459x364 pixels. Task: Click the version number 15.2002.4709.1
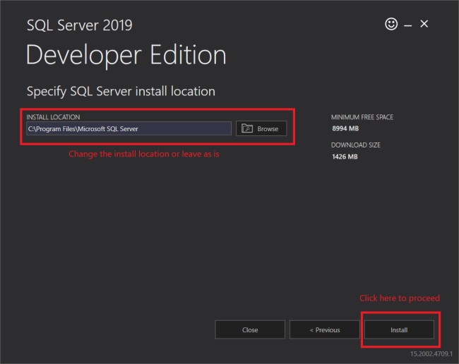[x=431, y=353]
